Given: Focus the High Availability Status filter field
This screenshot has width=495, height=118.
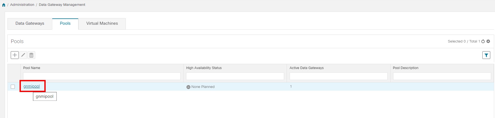Looking at the screenshot, I should pyautogui.click(x=235, y=76).
